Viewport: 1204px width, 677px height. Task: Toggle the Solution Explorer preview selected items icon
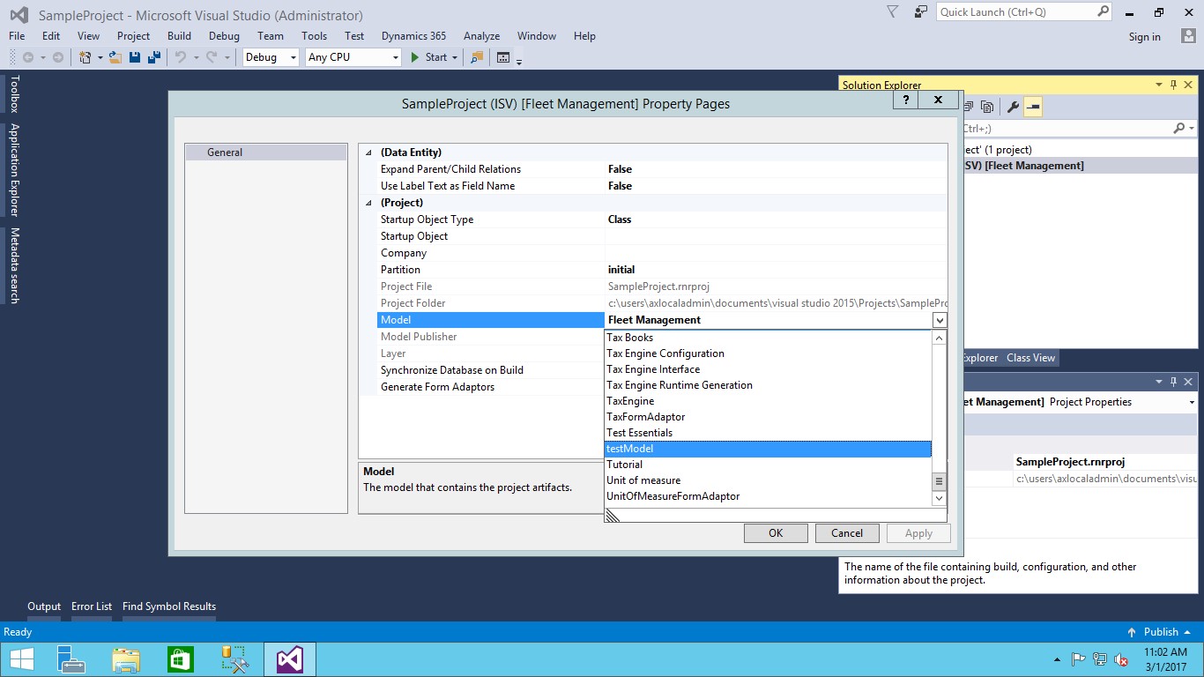(1033, 107)
